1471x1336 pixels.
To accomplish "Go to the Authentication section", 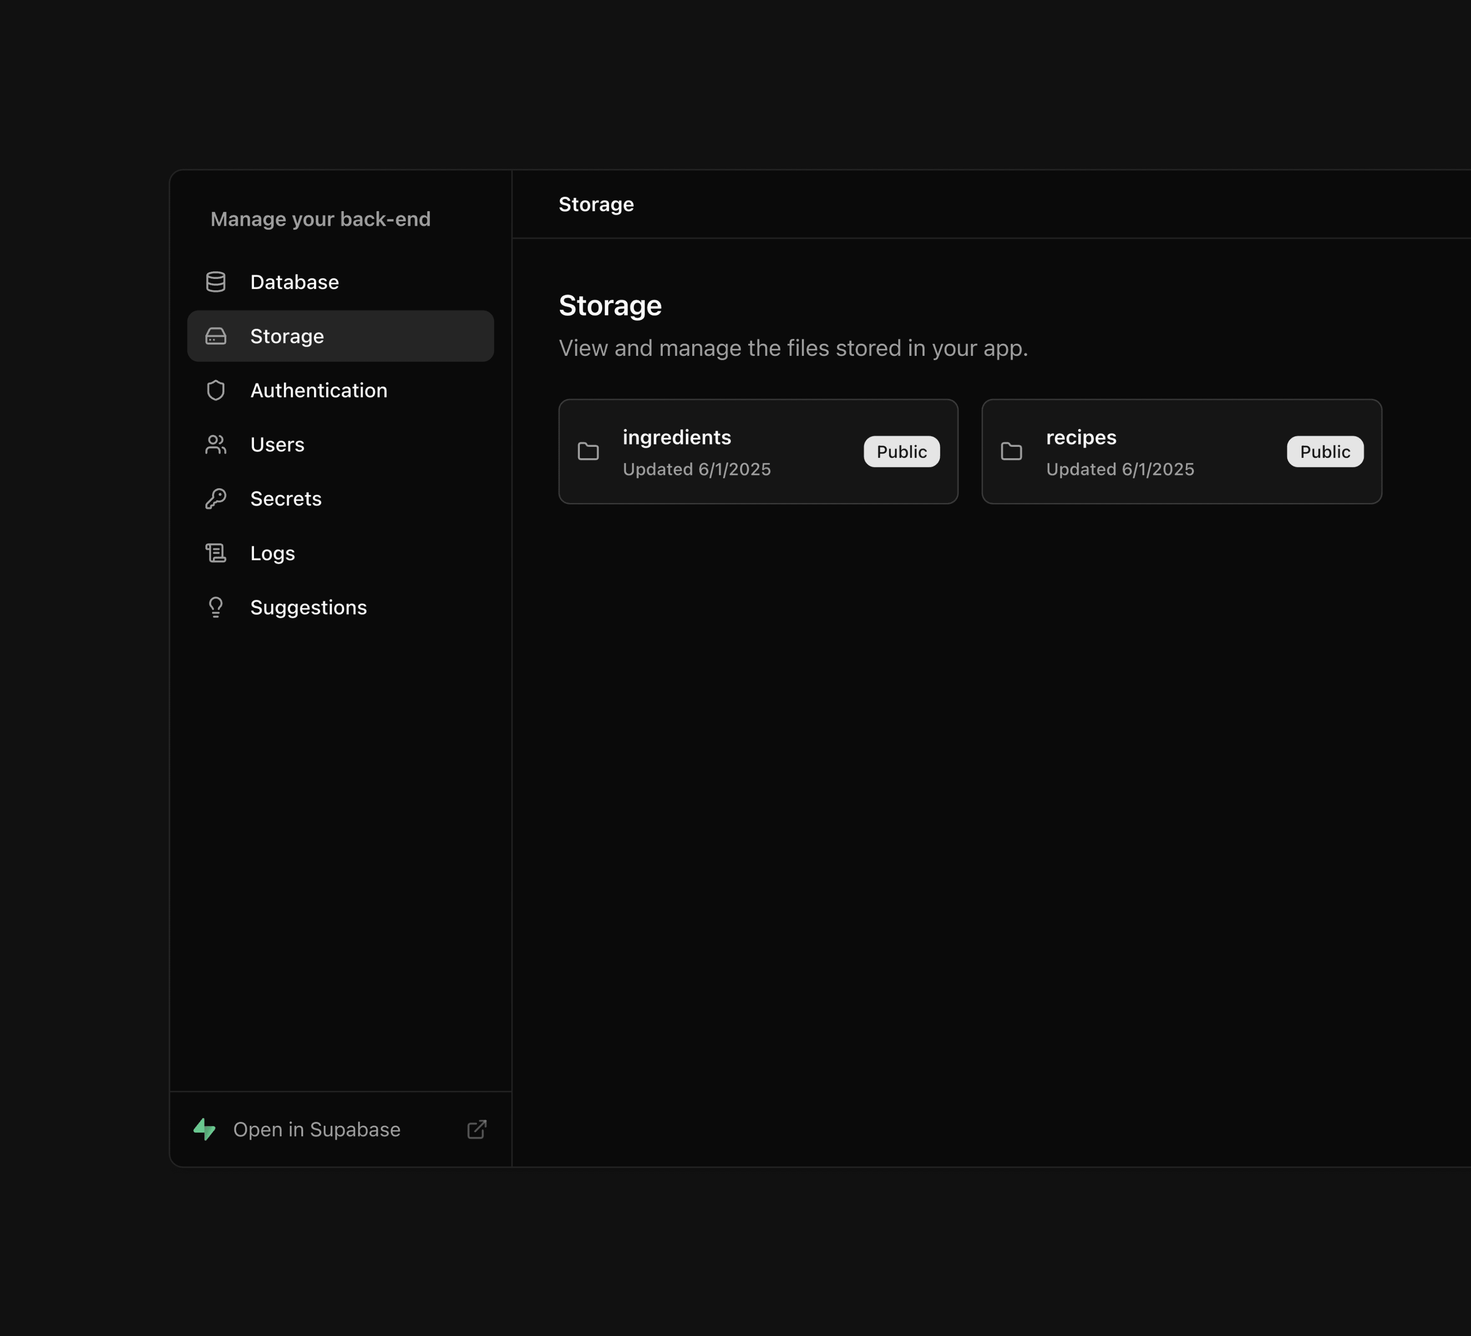I will (341, 390).
